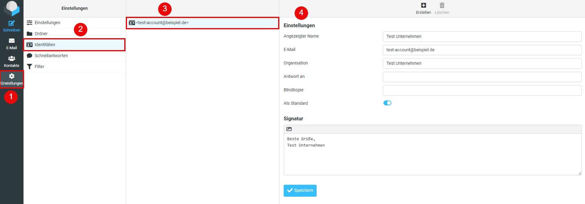Click the Einstellungen gear icon

point(12,76)
